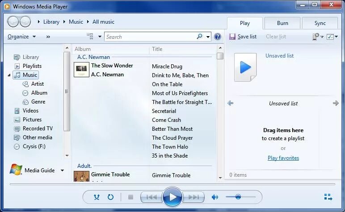Click the Recorded TV icon
This screenshot has width=345, height=212.
(17, 129)
